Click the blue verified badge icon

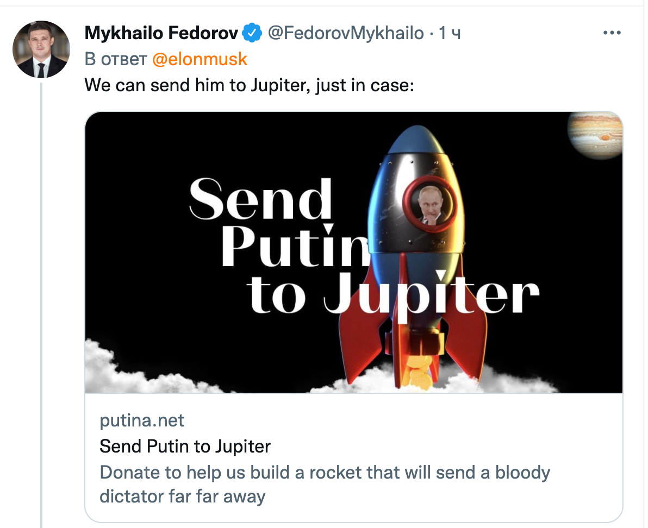click(x=252, y=33)
